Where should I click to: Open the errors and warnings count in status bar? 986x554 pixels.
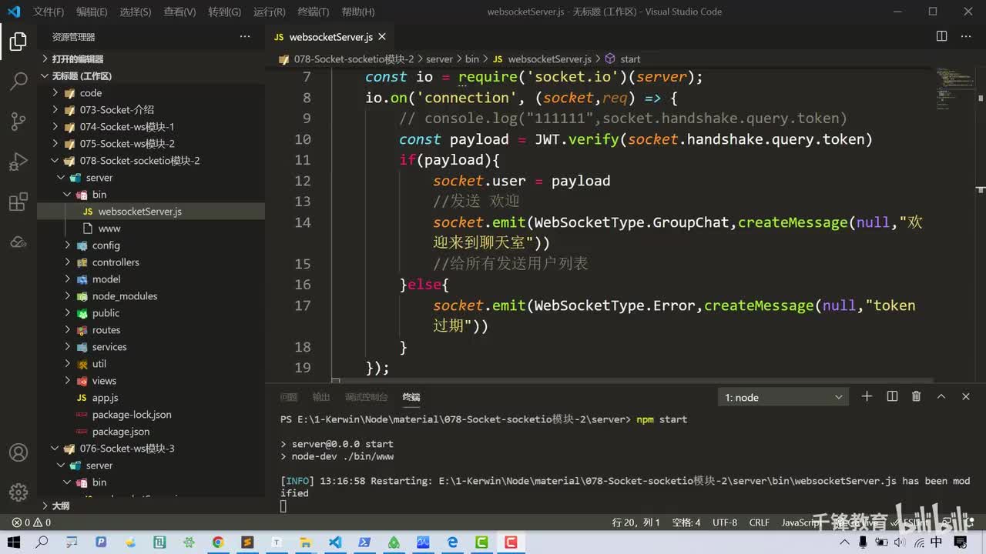(x=32, y=522)
